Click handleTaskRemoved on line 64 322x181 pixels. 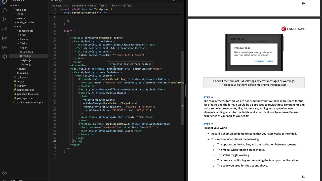(117, 124)
